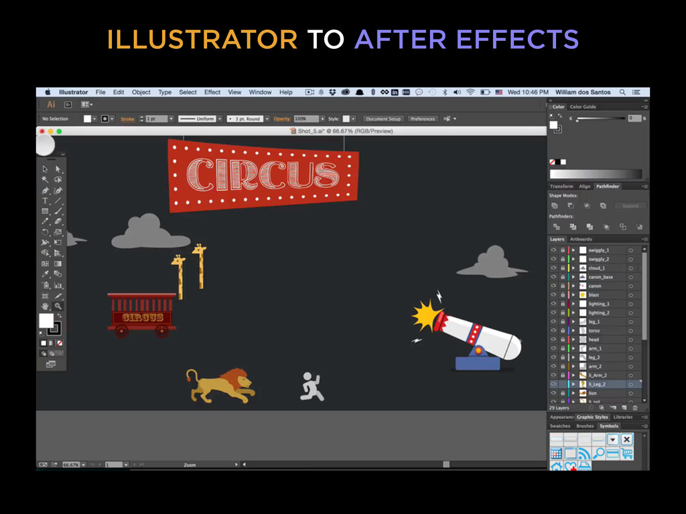Click the K slider in Color panel
This screenshot has height=514, width=686.
[x=600, y=118]
